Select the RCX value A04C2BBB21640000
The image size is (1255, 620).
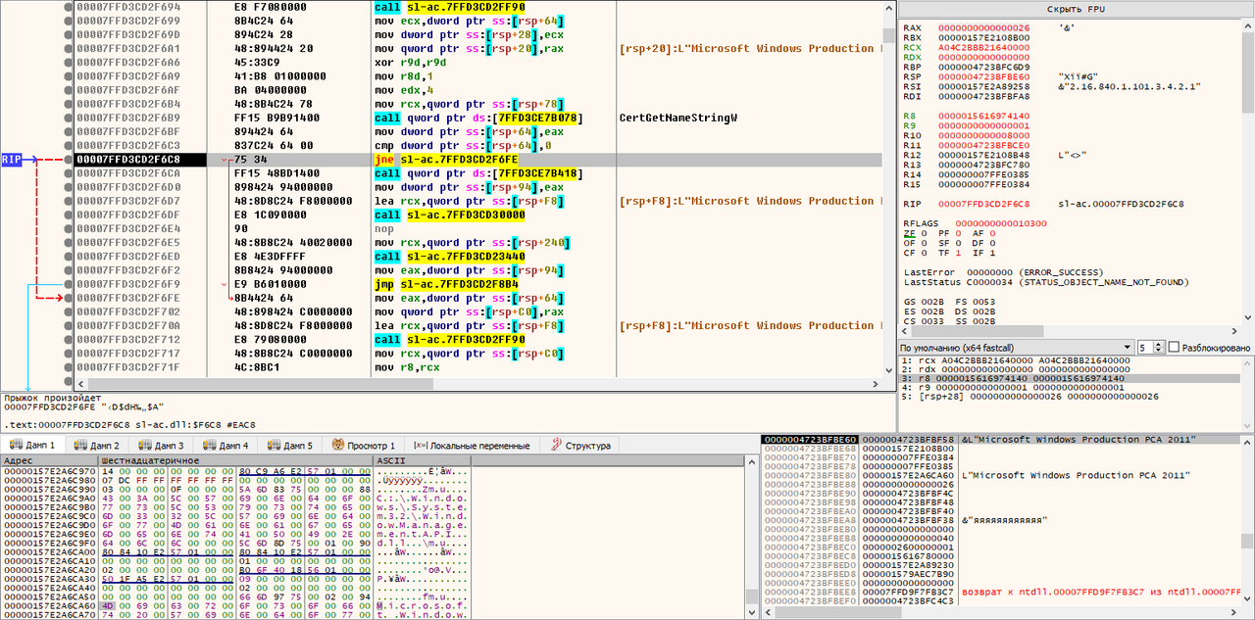pos(985,46)
